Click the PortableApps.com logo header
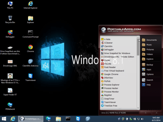The image size is (163, 122). click(x=121, y=30)
